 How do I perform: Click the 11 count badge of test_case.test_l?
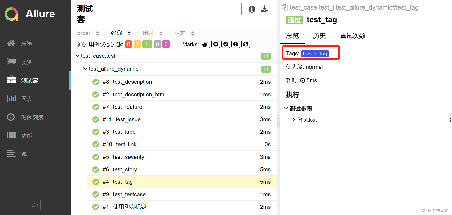coord(266,56)
